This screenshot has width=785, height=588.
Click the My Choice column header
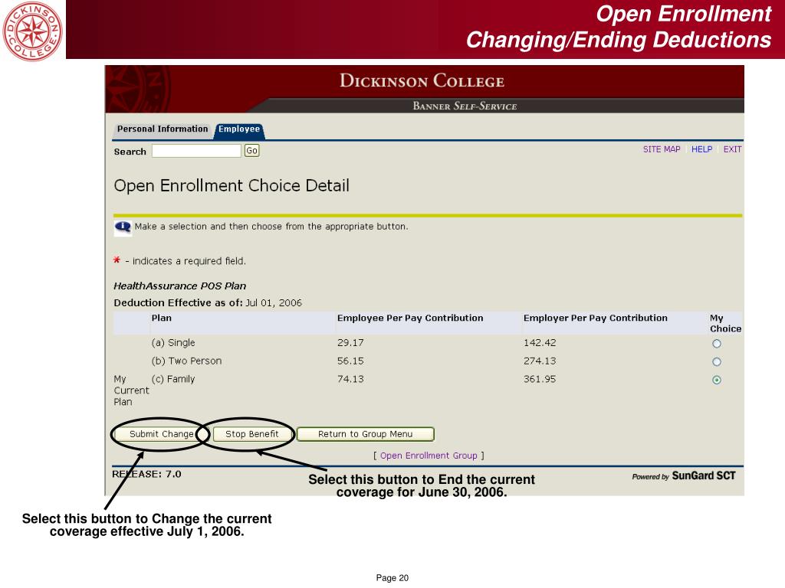coord(725,324)
